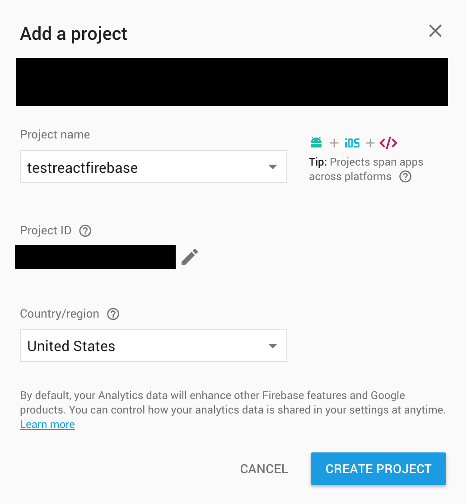Image resolution: width=467 pixels, height=504 pixels.
Task: Click the CREATE PROJECT button
Action: pyautogui.click(x=378, y=469)
